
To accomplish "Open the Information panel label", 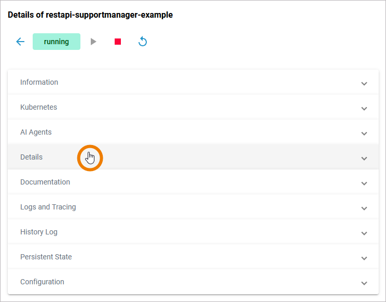I will pyautogui.click(x=39, y=82).
